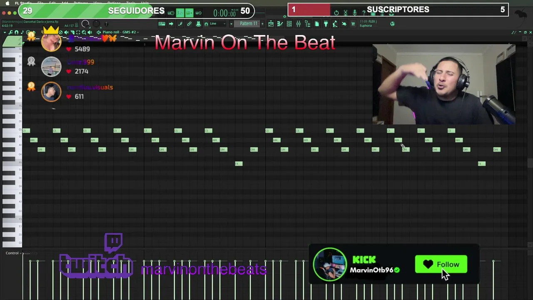Click the 611 hearts leaderboard score
Screen dimensions: 533x300
(x=79, y=96)
